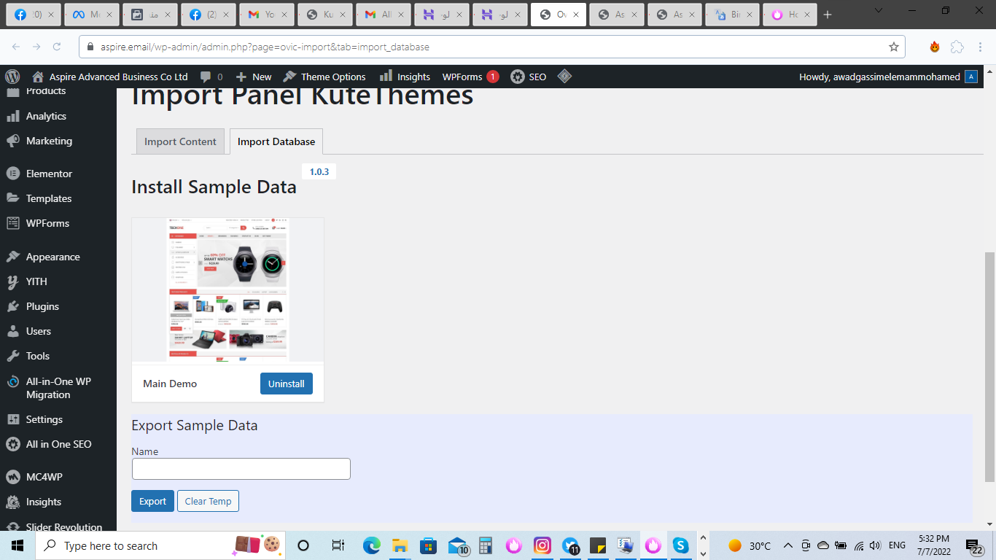The height and width of the screenshot is (560, 996).
Task: Click the flame extension icon in toolbar
Action: [935, 47]
